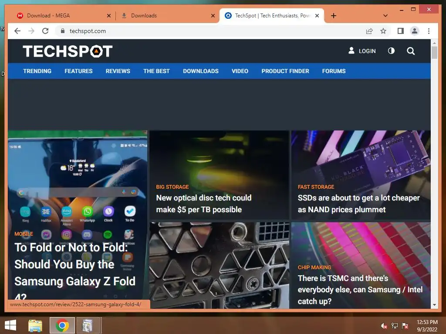
Task: Open the VIDEO section
Action: [240, 71]
